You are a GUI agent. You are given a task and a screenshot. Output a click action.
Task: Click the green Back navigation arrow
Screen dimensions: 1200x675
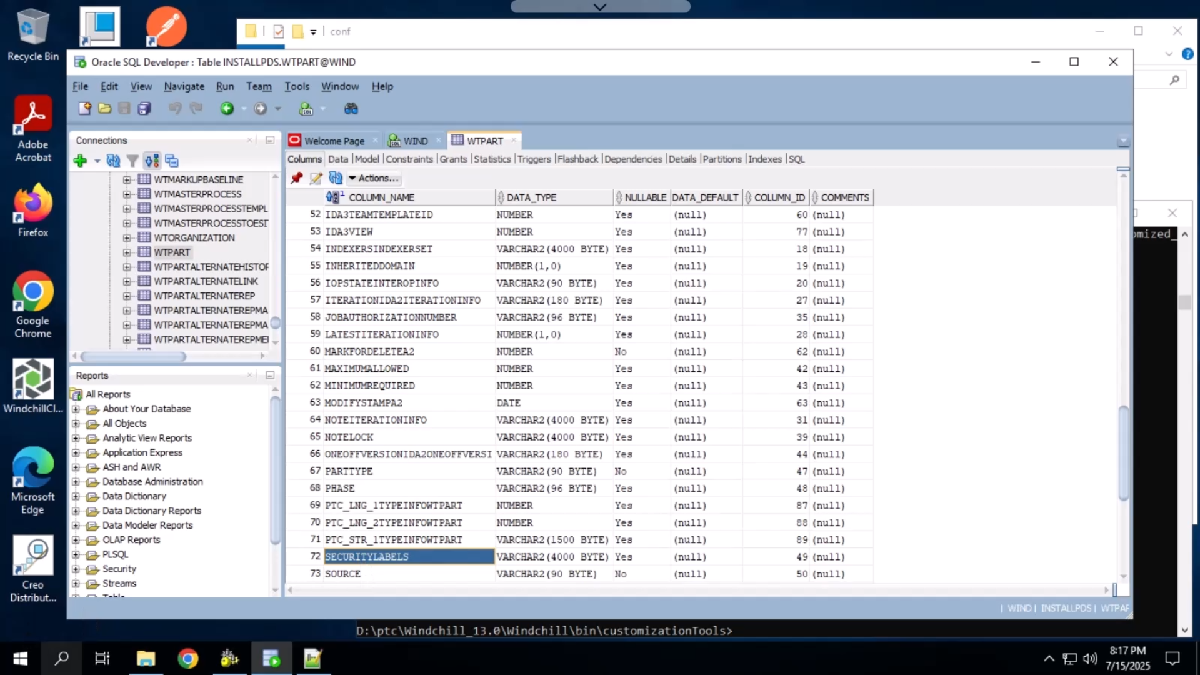[x=227, y=109]
